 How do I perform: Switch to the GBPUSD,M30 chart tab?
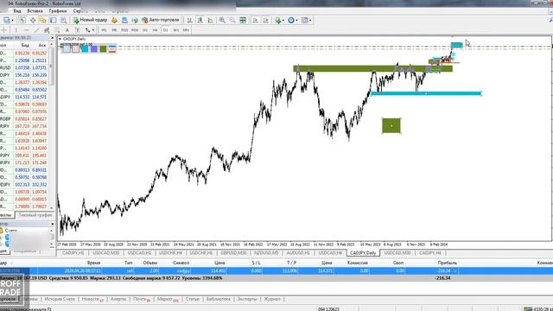tap(233, 253)
